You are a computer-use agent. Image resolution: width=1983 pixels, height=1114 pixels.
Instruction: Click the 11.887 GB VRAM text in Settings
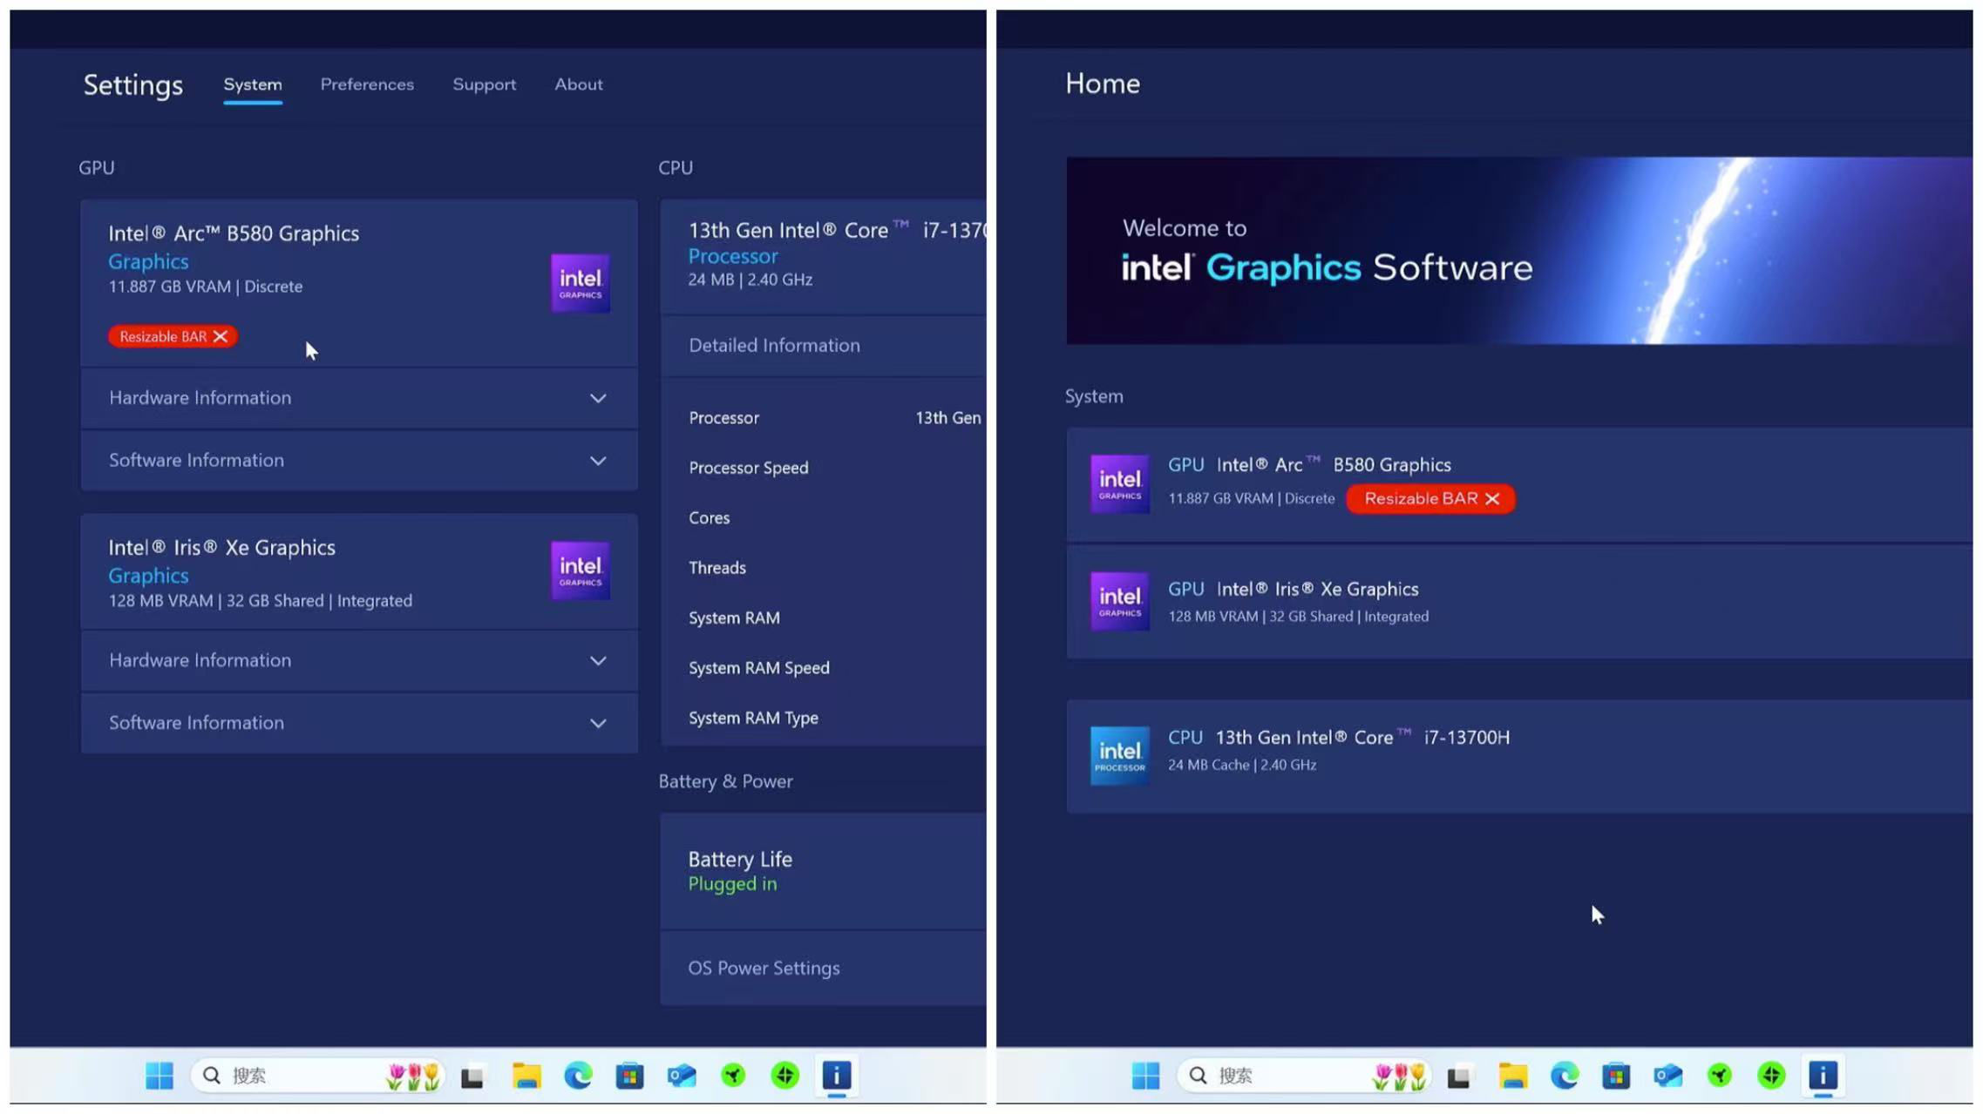click(169, 287)
